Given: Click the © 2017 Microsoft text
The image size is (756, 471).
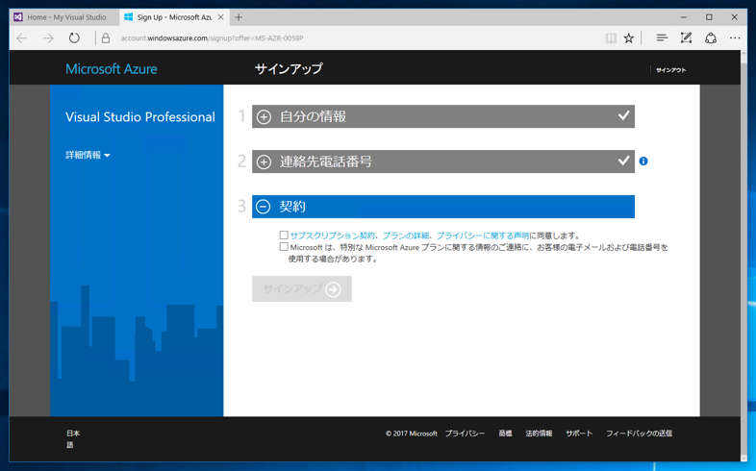Looking at the screenshot, I should point(412,434).
